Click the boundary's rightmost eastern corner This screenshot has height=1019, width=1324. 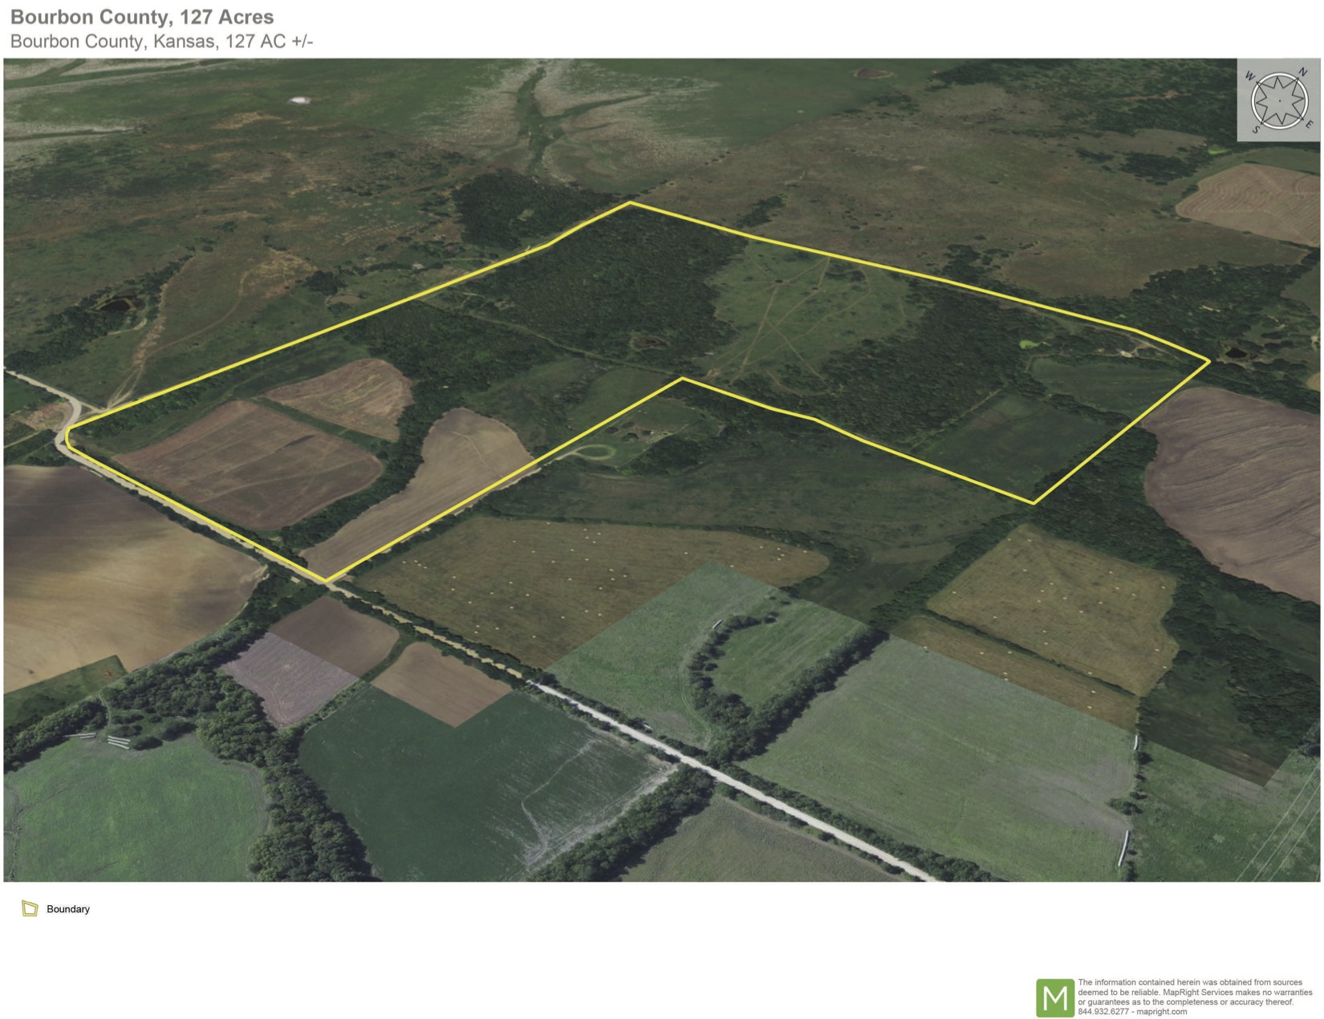(x=1208, y=362)
